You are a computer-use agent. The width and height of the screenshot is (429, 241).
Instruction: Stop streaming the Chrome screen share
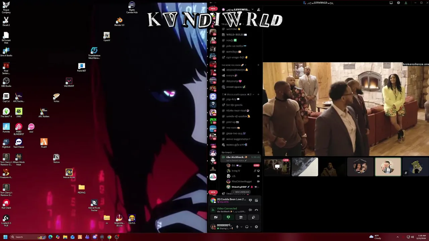(x=250, y=200)
